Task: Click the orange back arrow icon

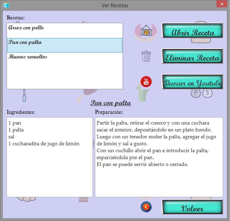Action: [146, 207]
